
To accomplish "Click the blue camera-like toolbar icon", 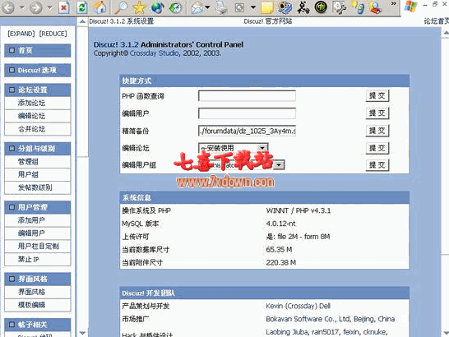I will point(285,7).
